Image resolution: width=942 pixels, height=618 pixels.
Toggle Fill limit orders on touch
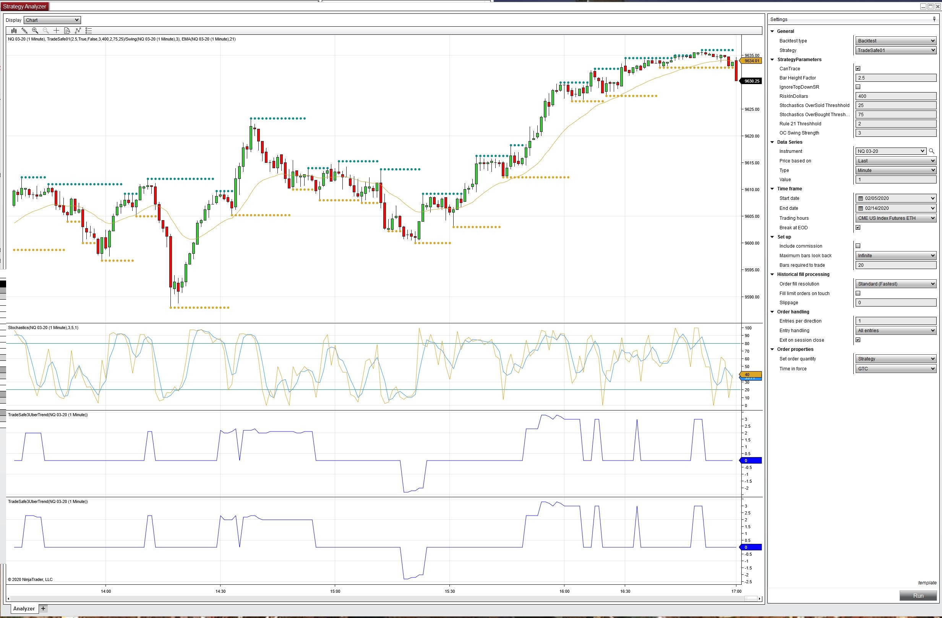point(858,294)
